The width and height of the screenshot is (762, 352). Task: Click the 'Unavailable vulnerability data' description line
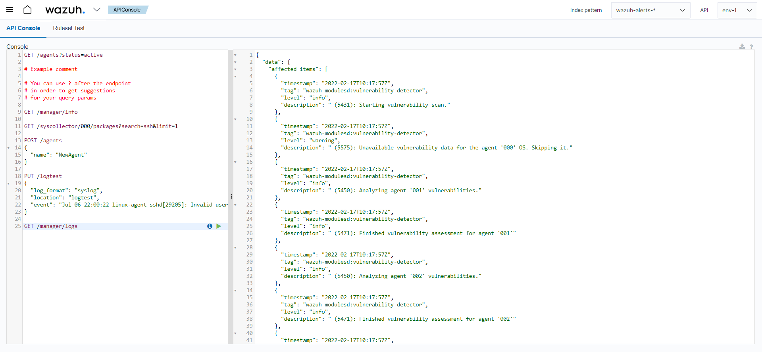coord(427,148)
